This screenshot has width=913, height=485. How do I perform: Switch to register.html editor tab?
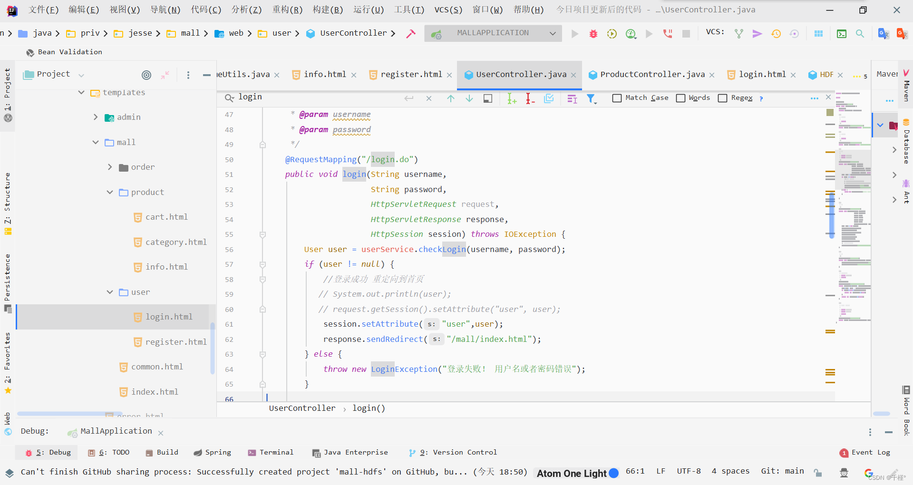pos(411,75)
